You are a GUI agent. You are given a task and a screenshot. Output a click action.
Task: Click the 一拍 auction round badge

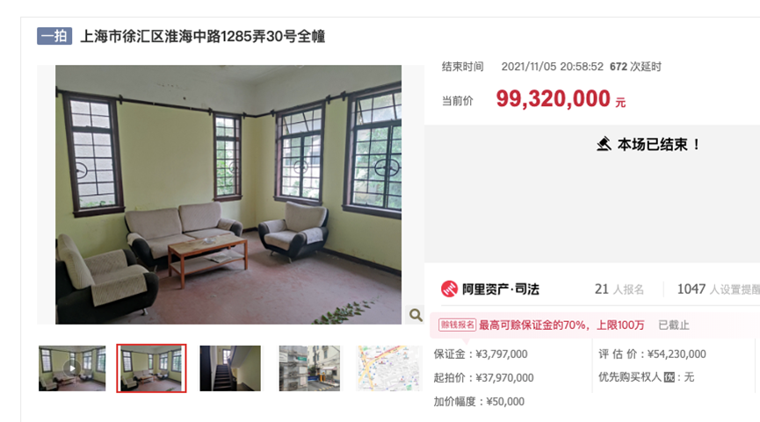(54, 36)
